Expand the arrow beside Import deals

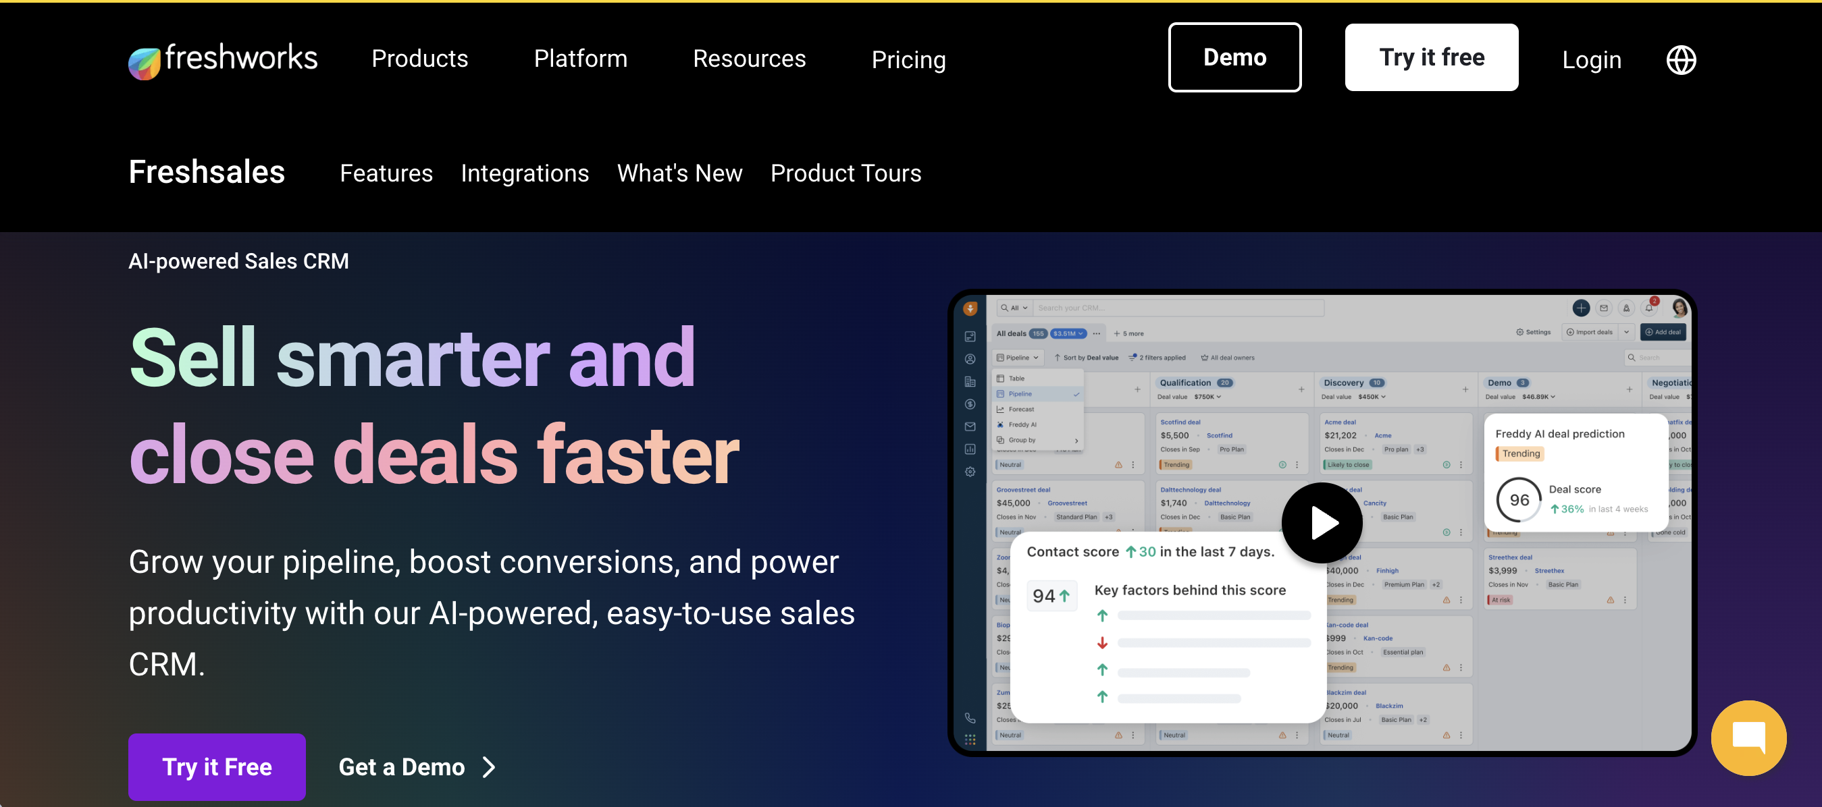(x=1626, y=332)
